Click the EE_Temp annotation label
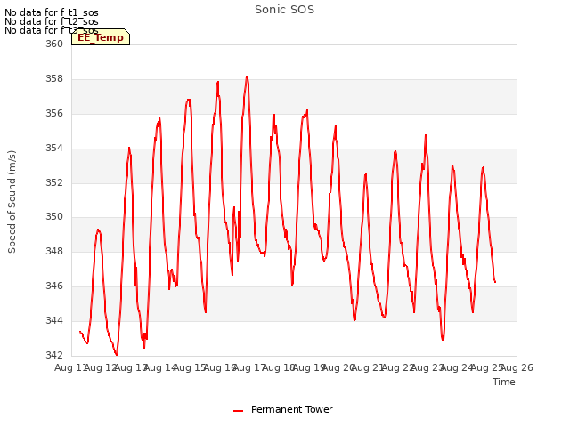Screen dimensions: 570x427 point(101,37)
